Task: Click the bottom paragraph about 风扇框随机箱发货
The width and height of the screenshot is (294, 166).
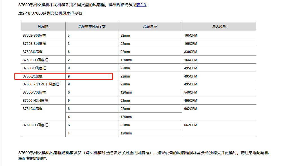Action: pos(143,156)
